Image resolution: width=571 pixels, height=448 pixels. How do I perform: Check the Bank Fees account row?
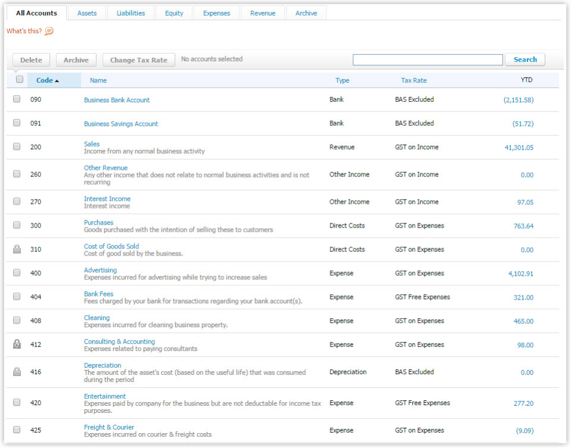click(17, 296)
